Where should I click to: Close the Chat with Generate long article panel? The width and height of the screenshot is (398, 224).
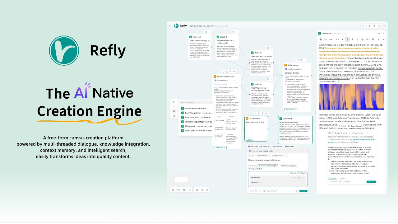[307, 151]
